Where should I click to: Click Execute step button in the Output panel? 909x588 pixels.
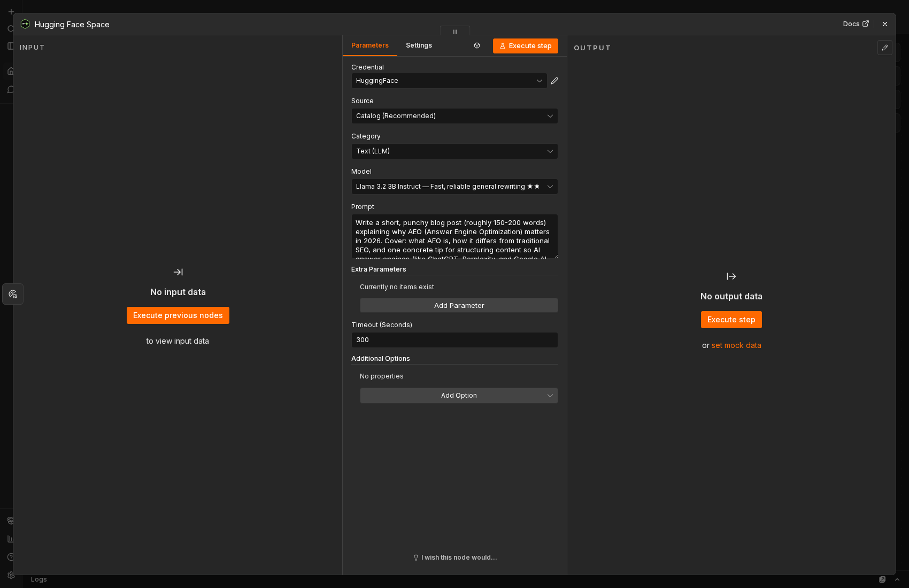tap(731, 320)
